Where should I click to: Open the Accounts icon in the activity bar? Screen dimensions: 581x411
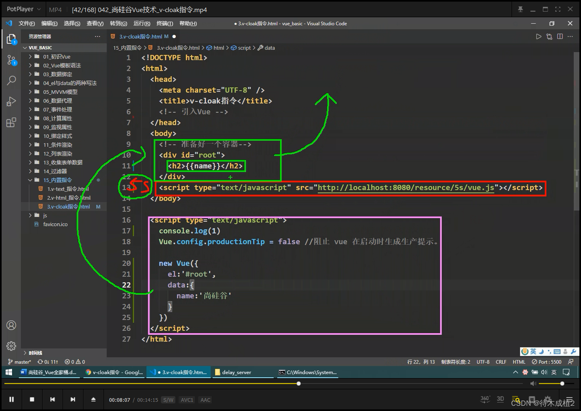click(x=11, y=325)
